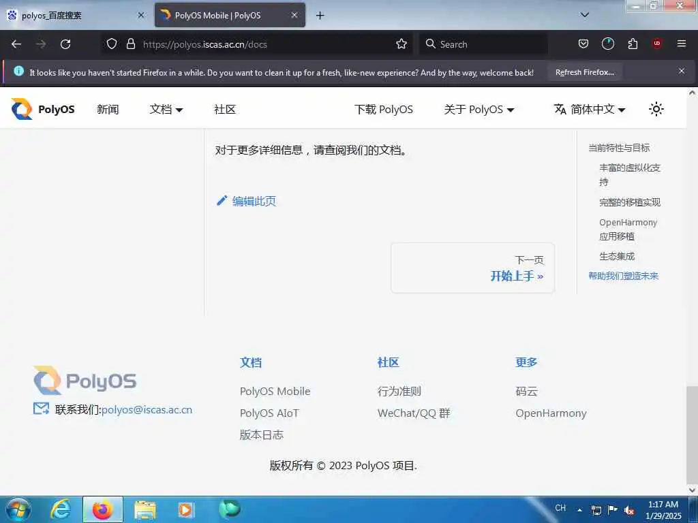
Task: Jump to 丰富的虚拟化支持 section
Action: coord(629,175)
